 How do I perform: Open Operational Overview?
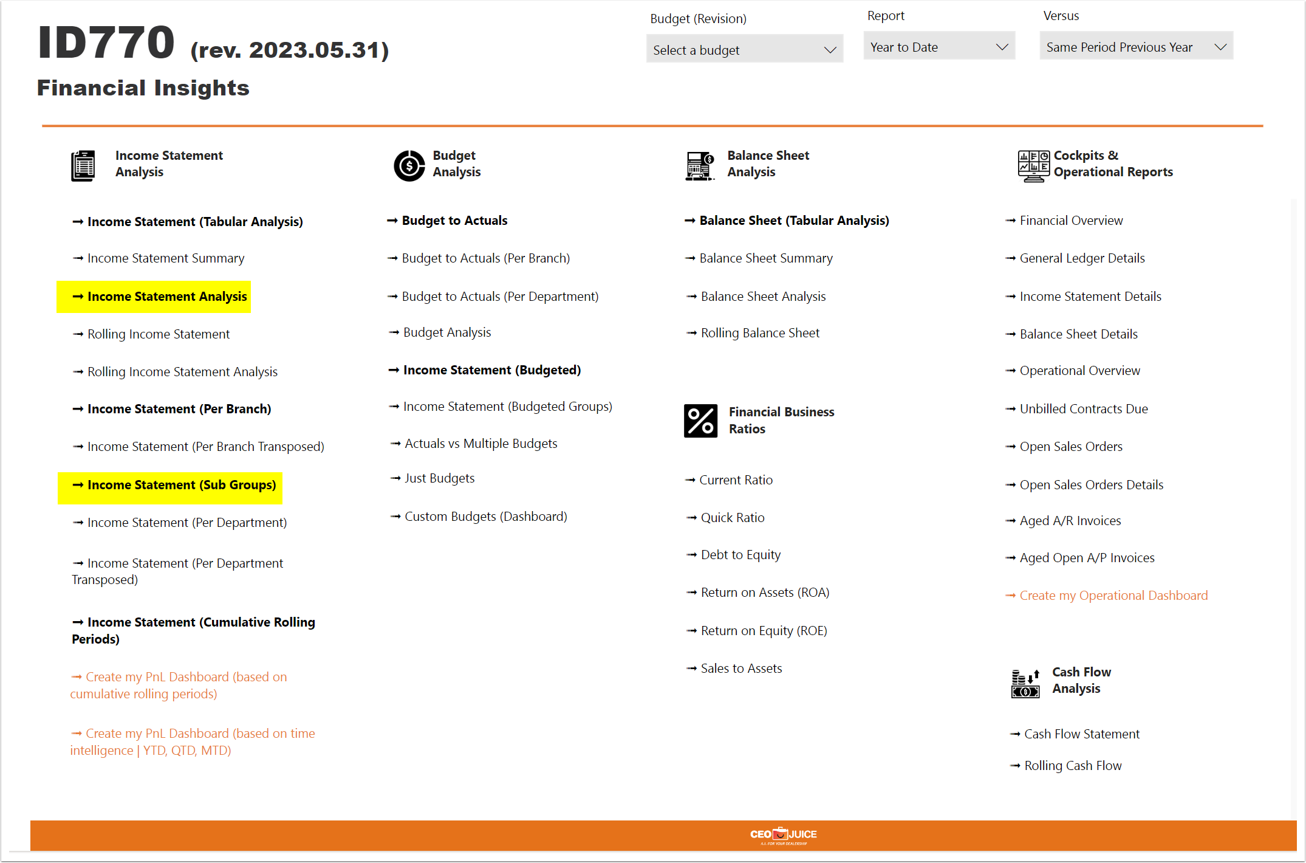1073,371
